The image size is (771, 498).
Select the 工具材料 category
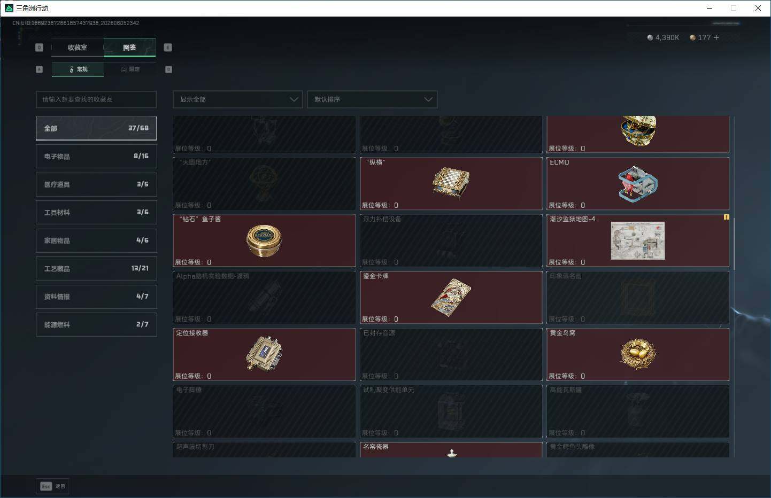point(96,212)
